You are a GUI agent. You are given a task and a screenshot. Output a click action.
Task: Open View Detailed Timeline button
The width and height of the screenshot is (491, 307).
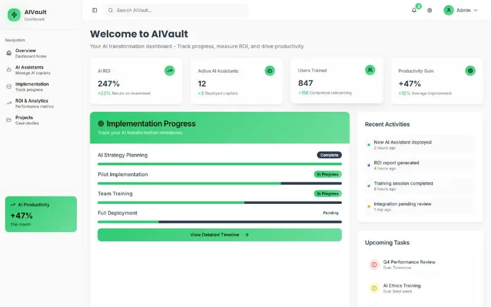pos(220,235)
